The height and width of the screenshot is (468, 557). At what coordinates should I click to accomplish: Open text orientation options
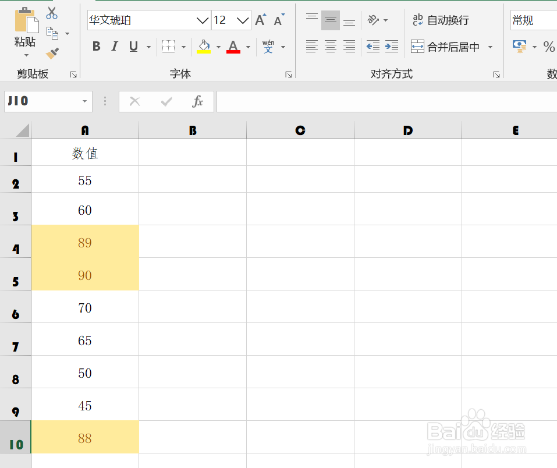[x=373, y=20]
